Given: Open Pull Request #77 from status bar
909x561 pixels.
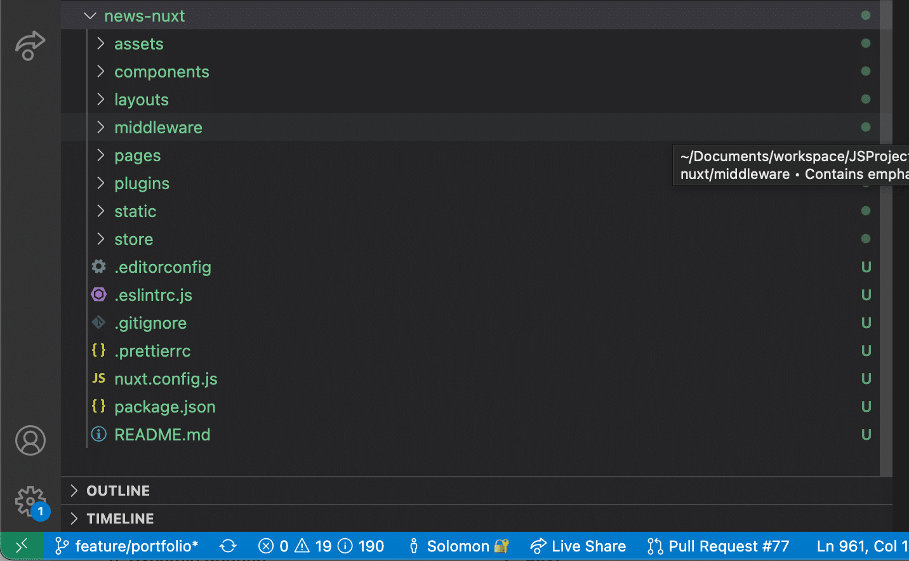Looking at the screenshot, I should 717,546.
